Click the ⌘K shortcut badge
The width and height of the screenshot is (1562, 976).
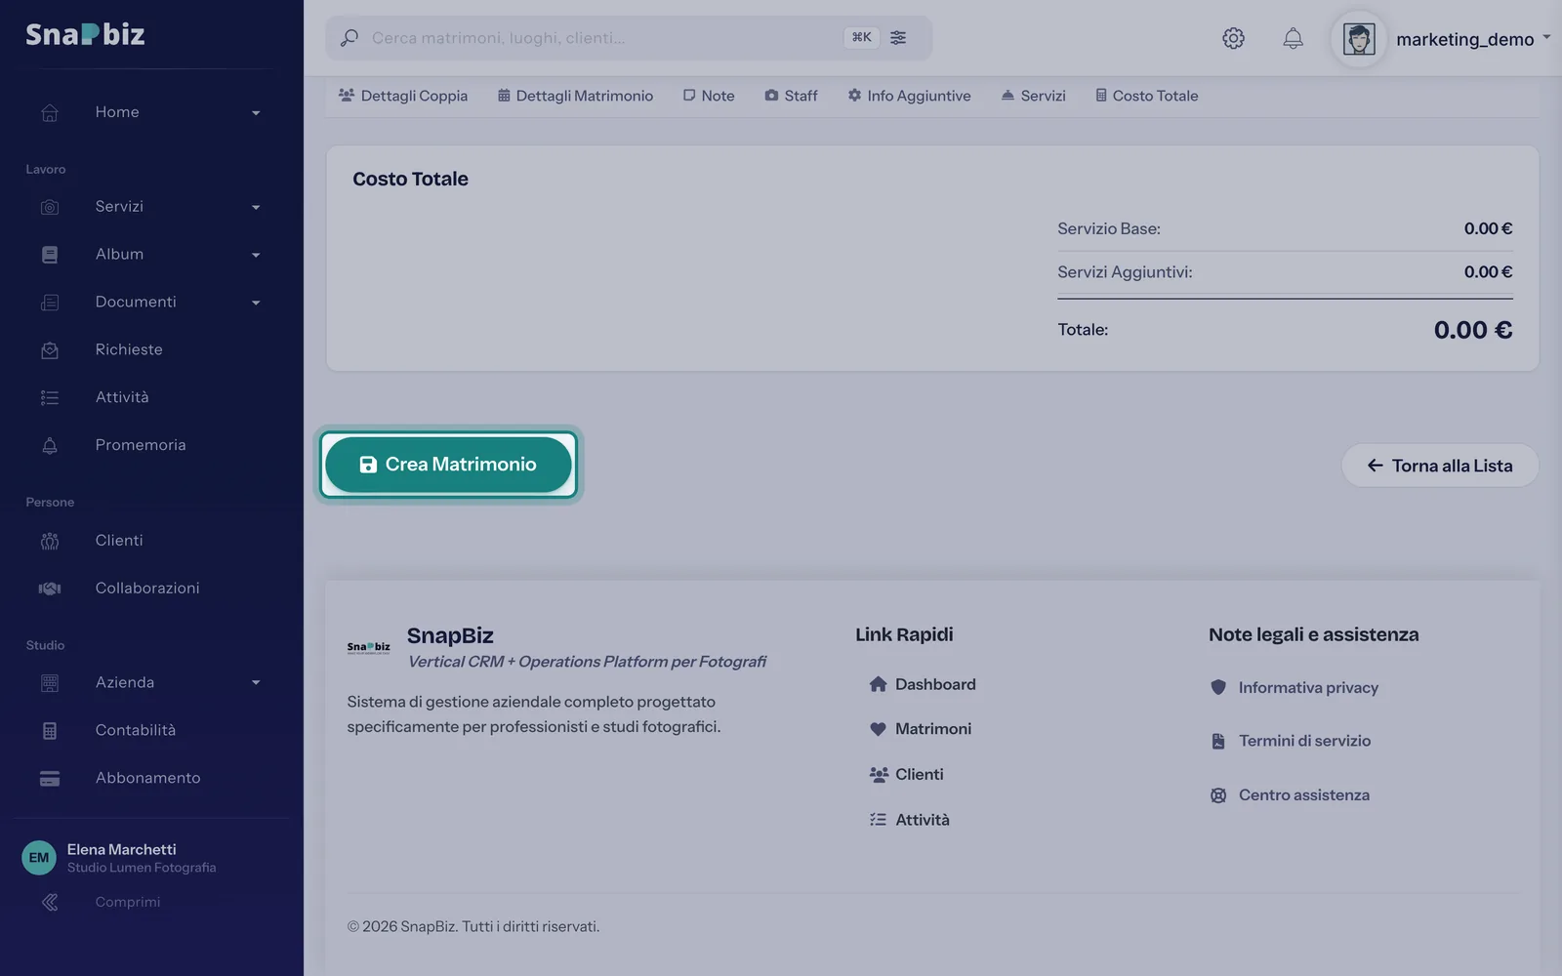tap(861, 37)
